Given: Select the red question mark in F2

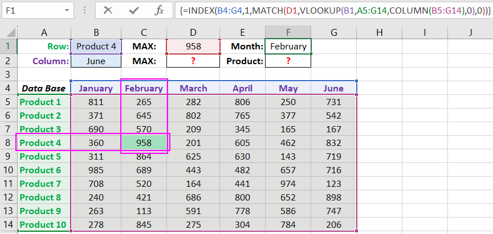Looking at the screenshot, I should click(288, 61).
